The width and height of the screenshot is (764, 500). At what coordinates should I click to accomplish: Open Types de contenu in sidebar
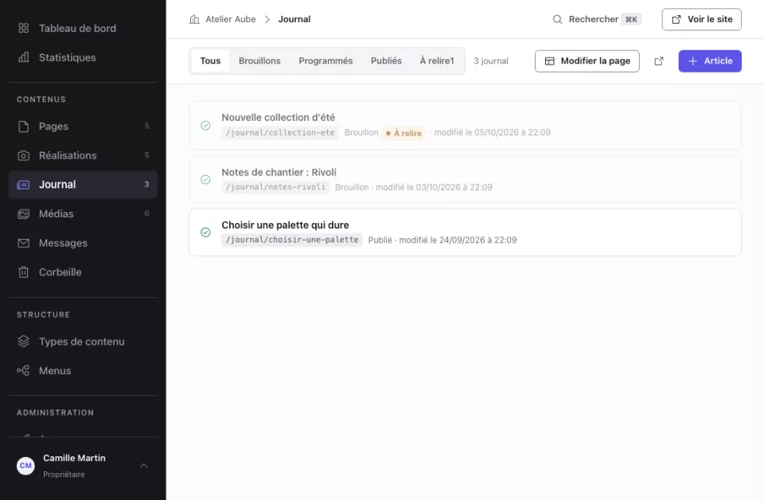click(83, 342)
